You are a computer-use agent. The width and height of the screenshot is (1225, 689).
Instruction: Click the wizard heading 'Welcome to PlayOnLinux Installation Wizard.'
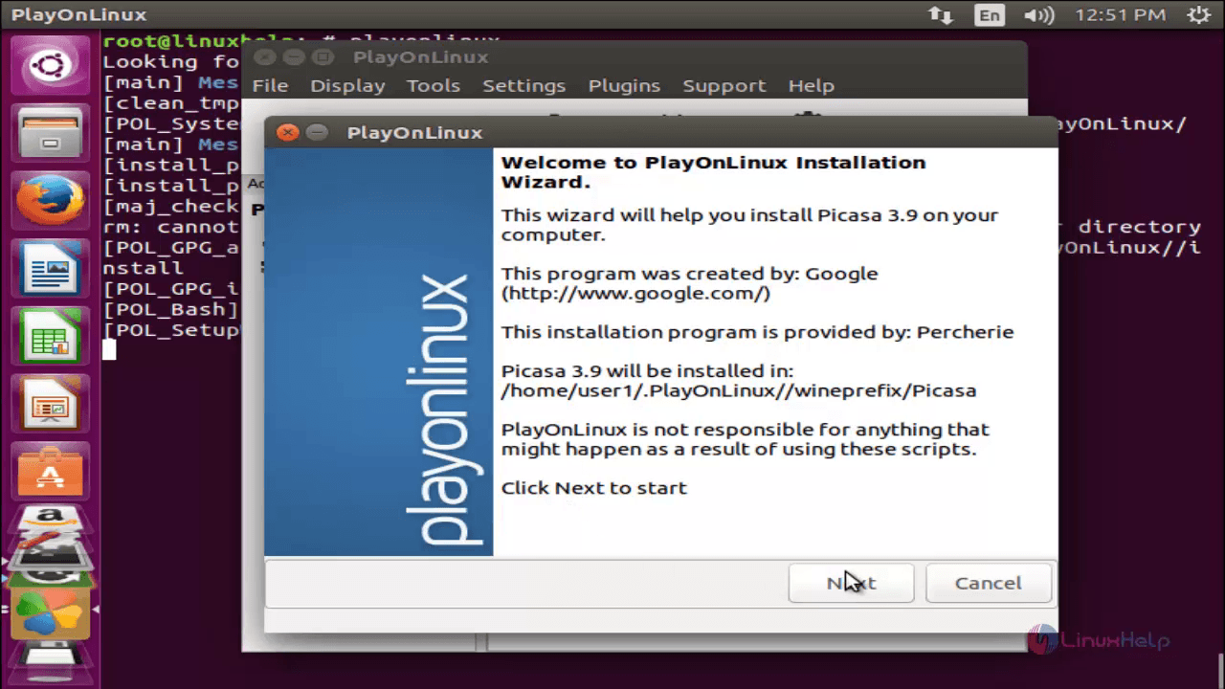coord(713,172)
